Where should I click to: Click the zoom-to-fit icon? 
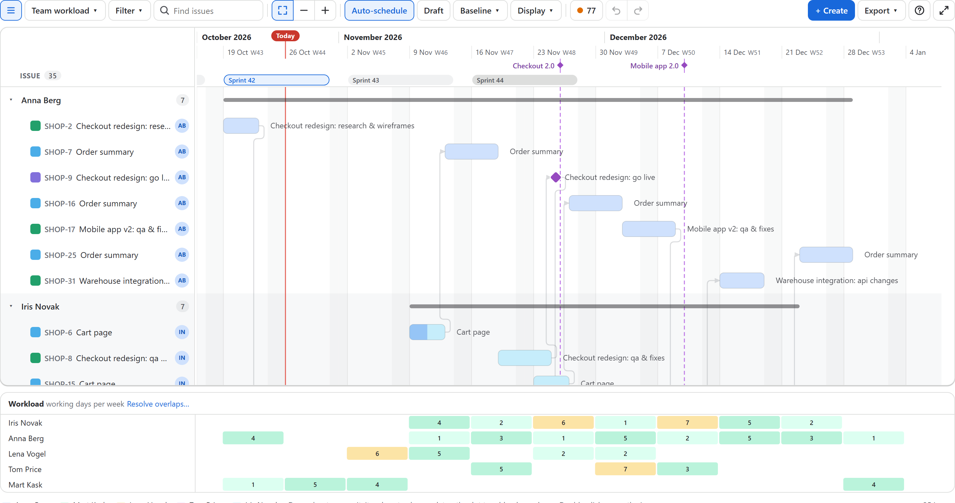tap(283, 11)
